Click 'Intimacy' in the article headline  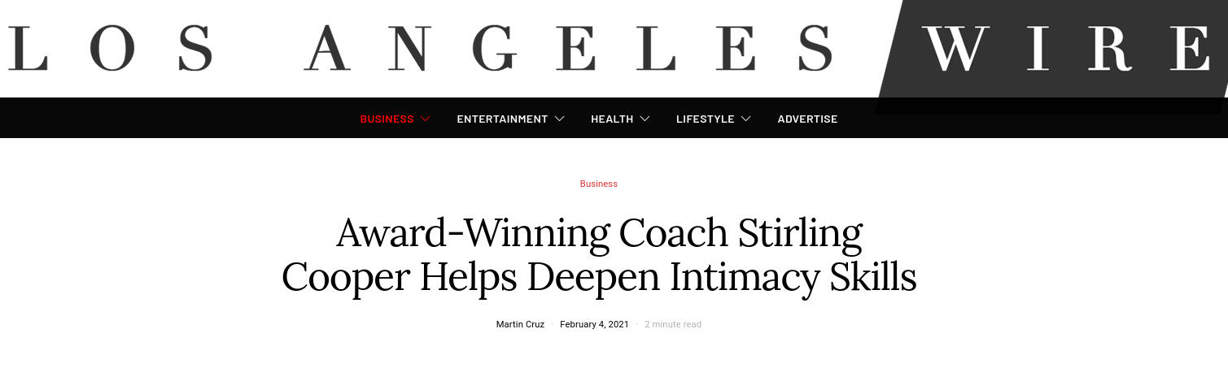[x=744, y=278]
